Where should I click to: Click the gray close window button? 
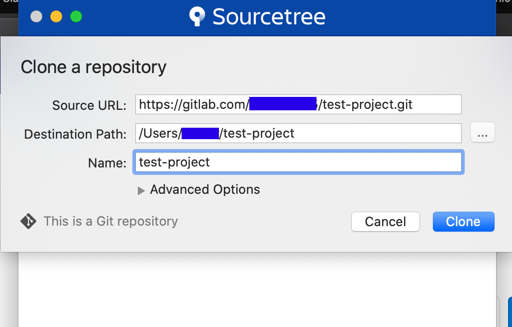coord(36,16)
